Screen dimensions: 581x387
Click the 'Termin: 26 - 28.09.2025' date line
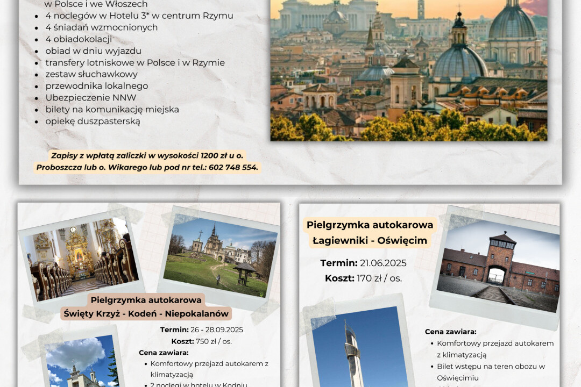[x=202, y=329]
